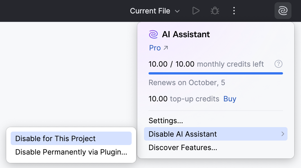This screenshot has width=301, height=168.
Task: Open the AI Assistant popup icon in toolbar
Action: (x=283, y=11)
